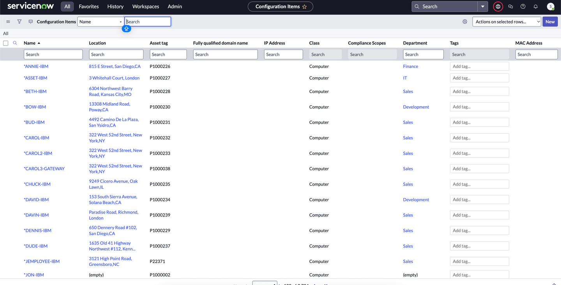Click the Location column search box

click(116, 55)
